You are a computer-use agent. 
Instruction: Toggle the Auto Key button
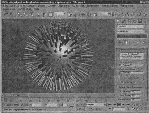tap(80, 105)
